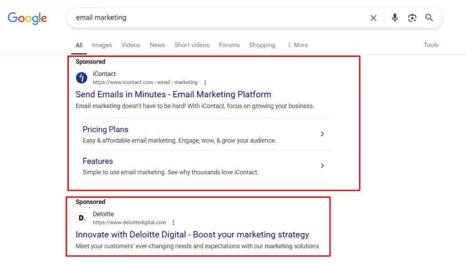Open the News tab
The width and height of the screenshot is (466, 265).
pos(157,45)
